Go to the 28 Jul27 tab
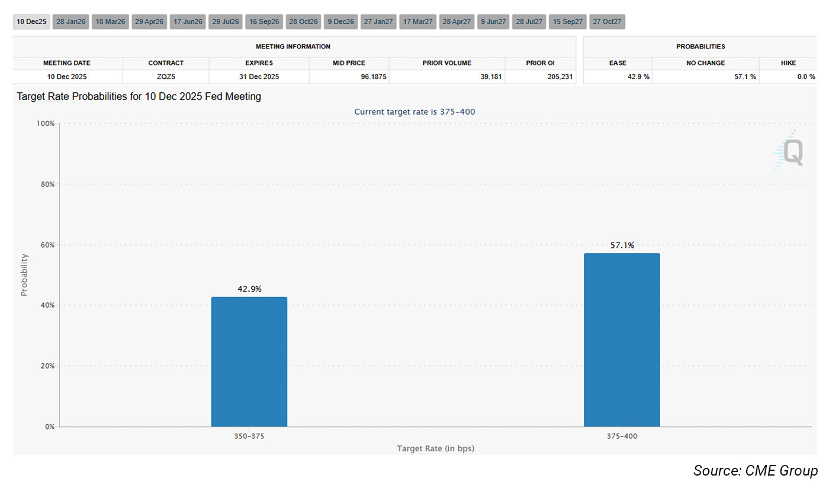Image resolution: width=829 pixels, height=488 pixels. [529, 22]
